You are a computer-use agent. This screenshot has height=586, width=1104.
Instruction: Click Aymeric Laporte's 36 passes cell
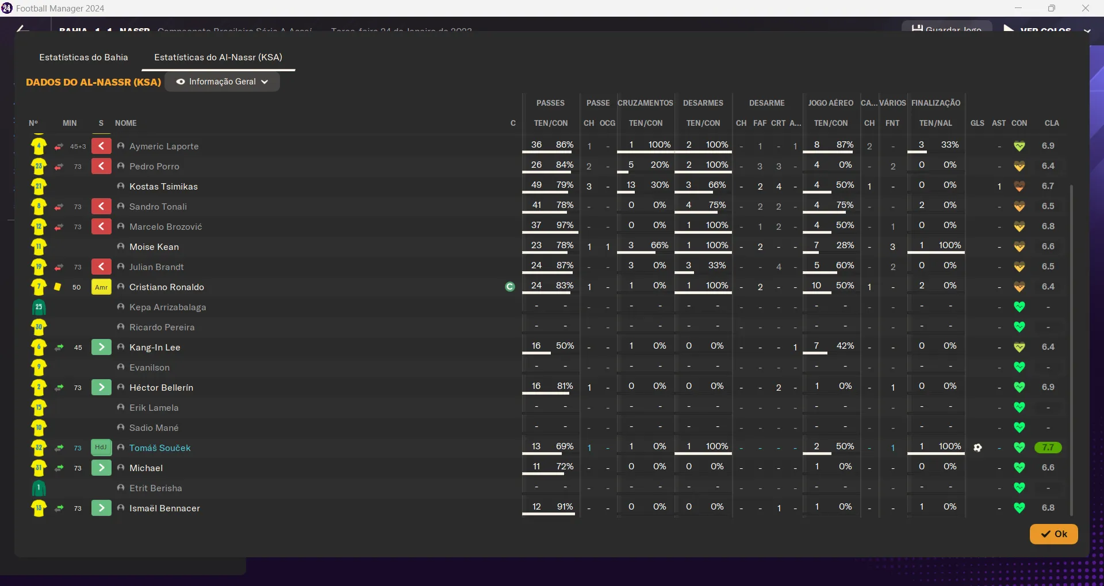coord(536,145)
